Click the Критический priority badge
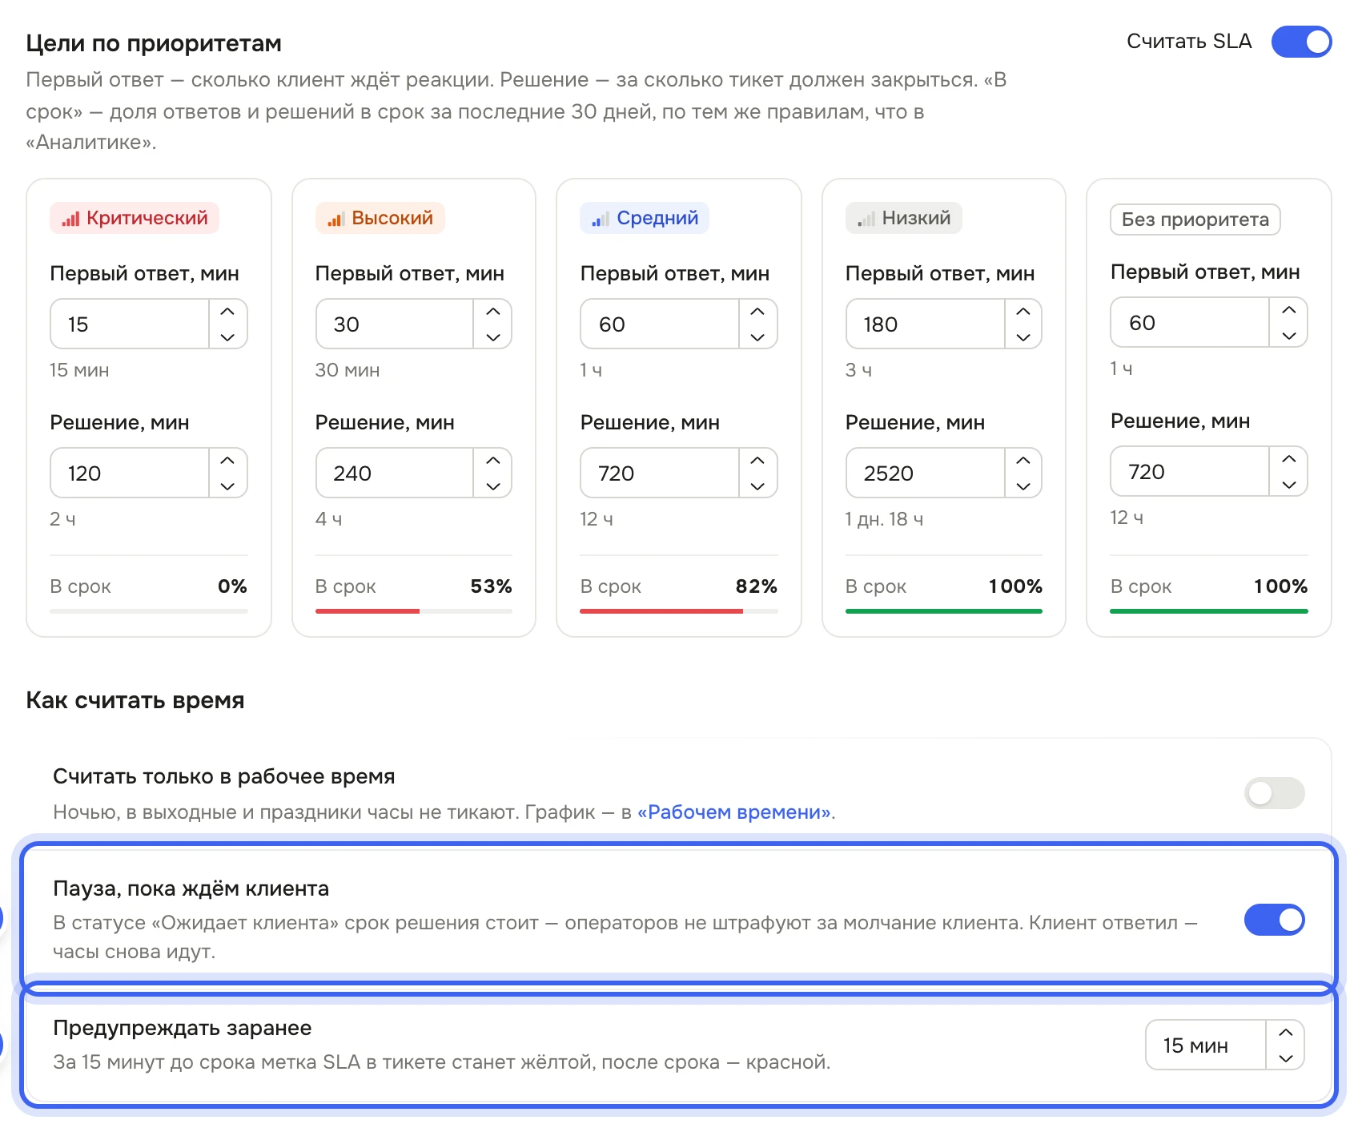 [x=135, y=218]
